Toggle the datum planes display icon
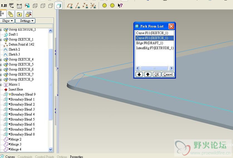Viewport: 233px width, 158px height. [x=70, y=6]
